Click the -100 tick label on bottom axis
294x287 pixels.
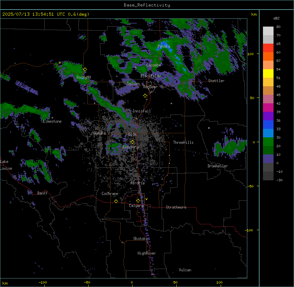coord(43,282)
